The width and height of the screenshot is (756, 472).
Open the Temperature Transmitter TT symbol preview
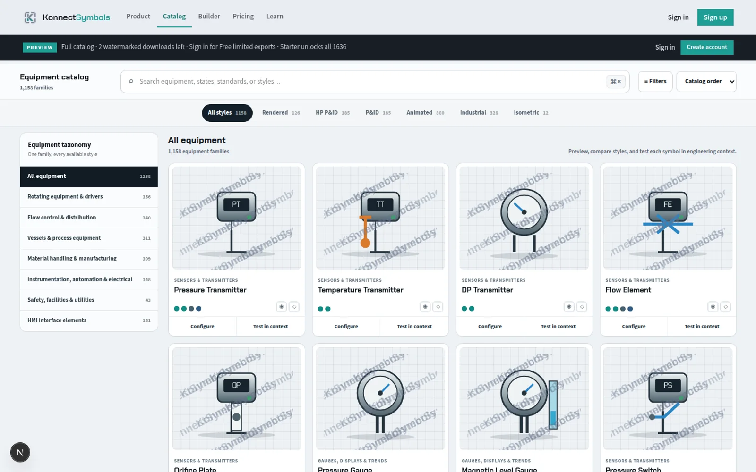pos(380,218)
